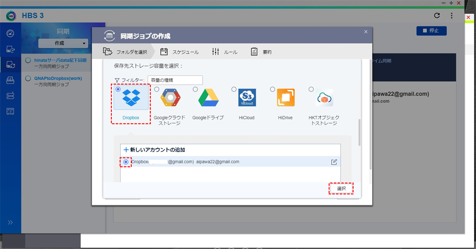The image size is (476, 249).
Task: Click the sync job dialog header icon
Action: tap(109, 36)
